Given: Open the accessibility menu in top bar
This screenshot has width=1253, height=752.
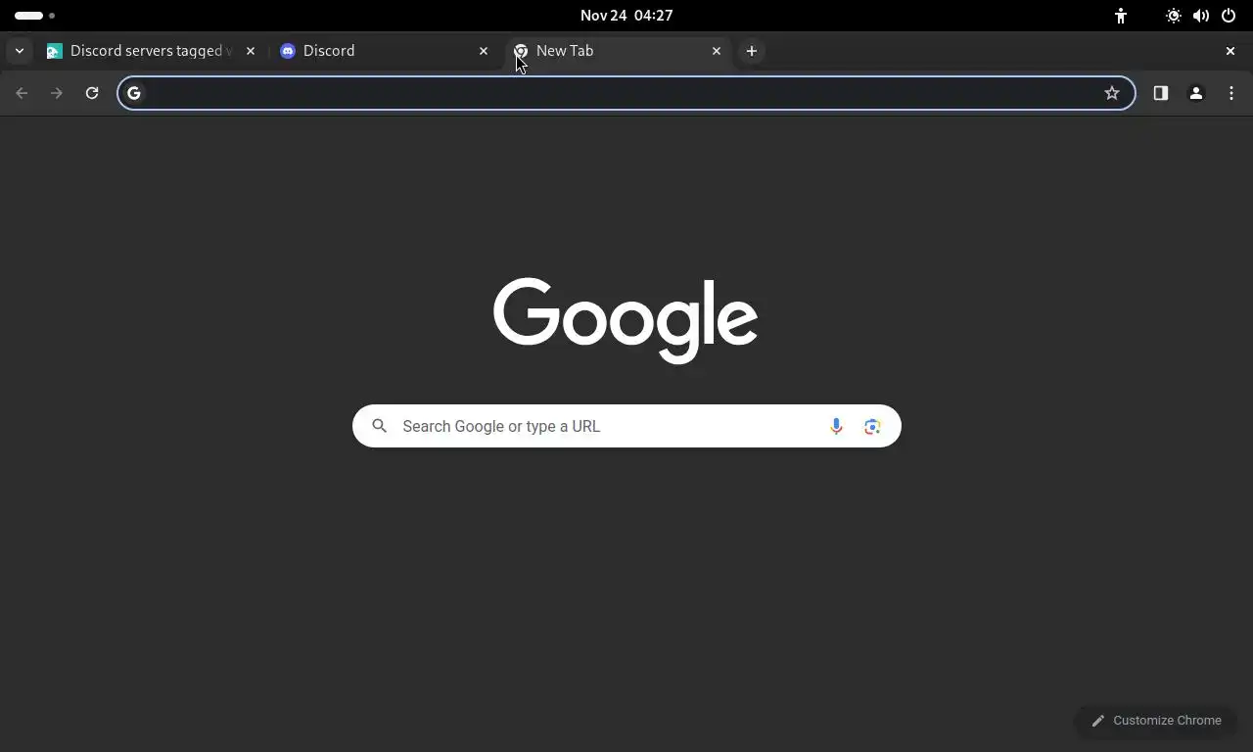Looking at the screenshot, I should pos(1121,16).
